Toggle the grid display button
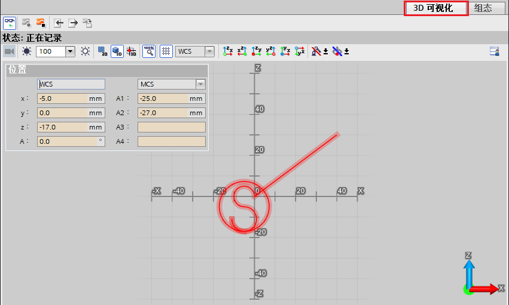This screenshot has height=305, width=509. [x=166, y=51]
